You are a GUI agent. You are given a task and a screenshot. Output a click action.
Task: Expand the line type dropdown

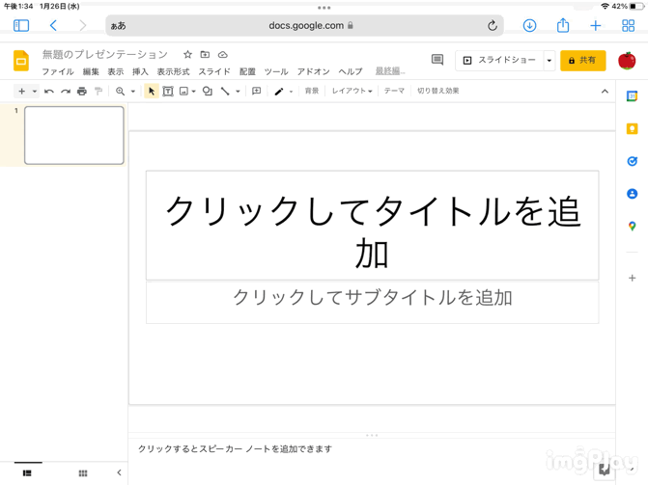[x=238, y=92]
